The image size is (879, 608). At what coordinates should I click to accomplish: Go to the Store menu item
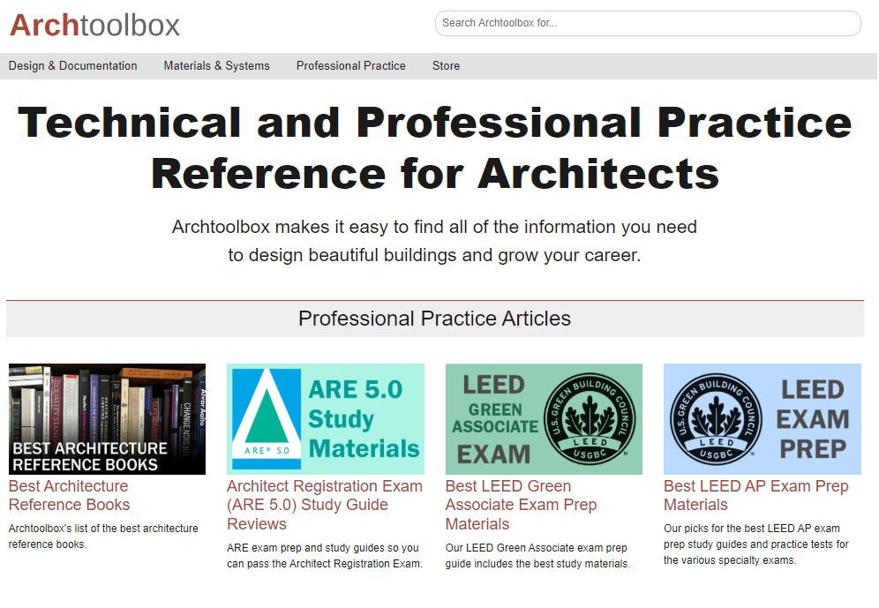point(446,66)
